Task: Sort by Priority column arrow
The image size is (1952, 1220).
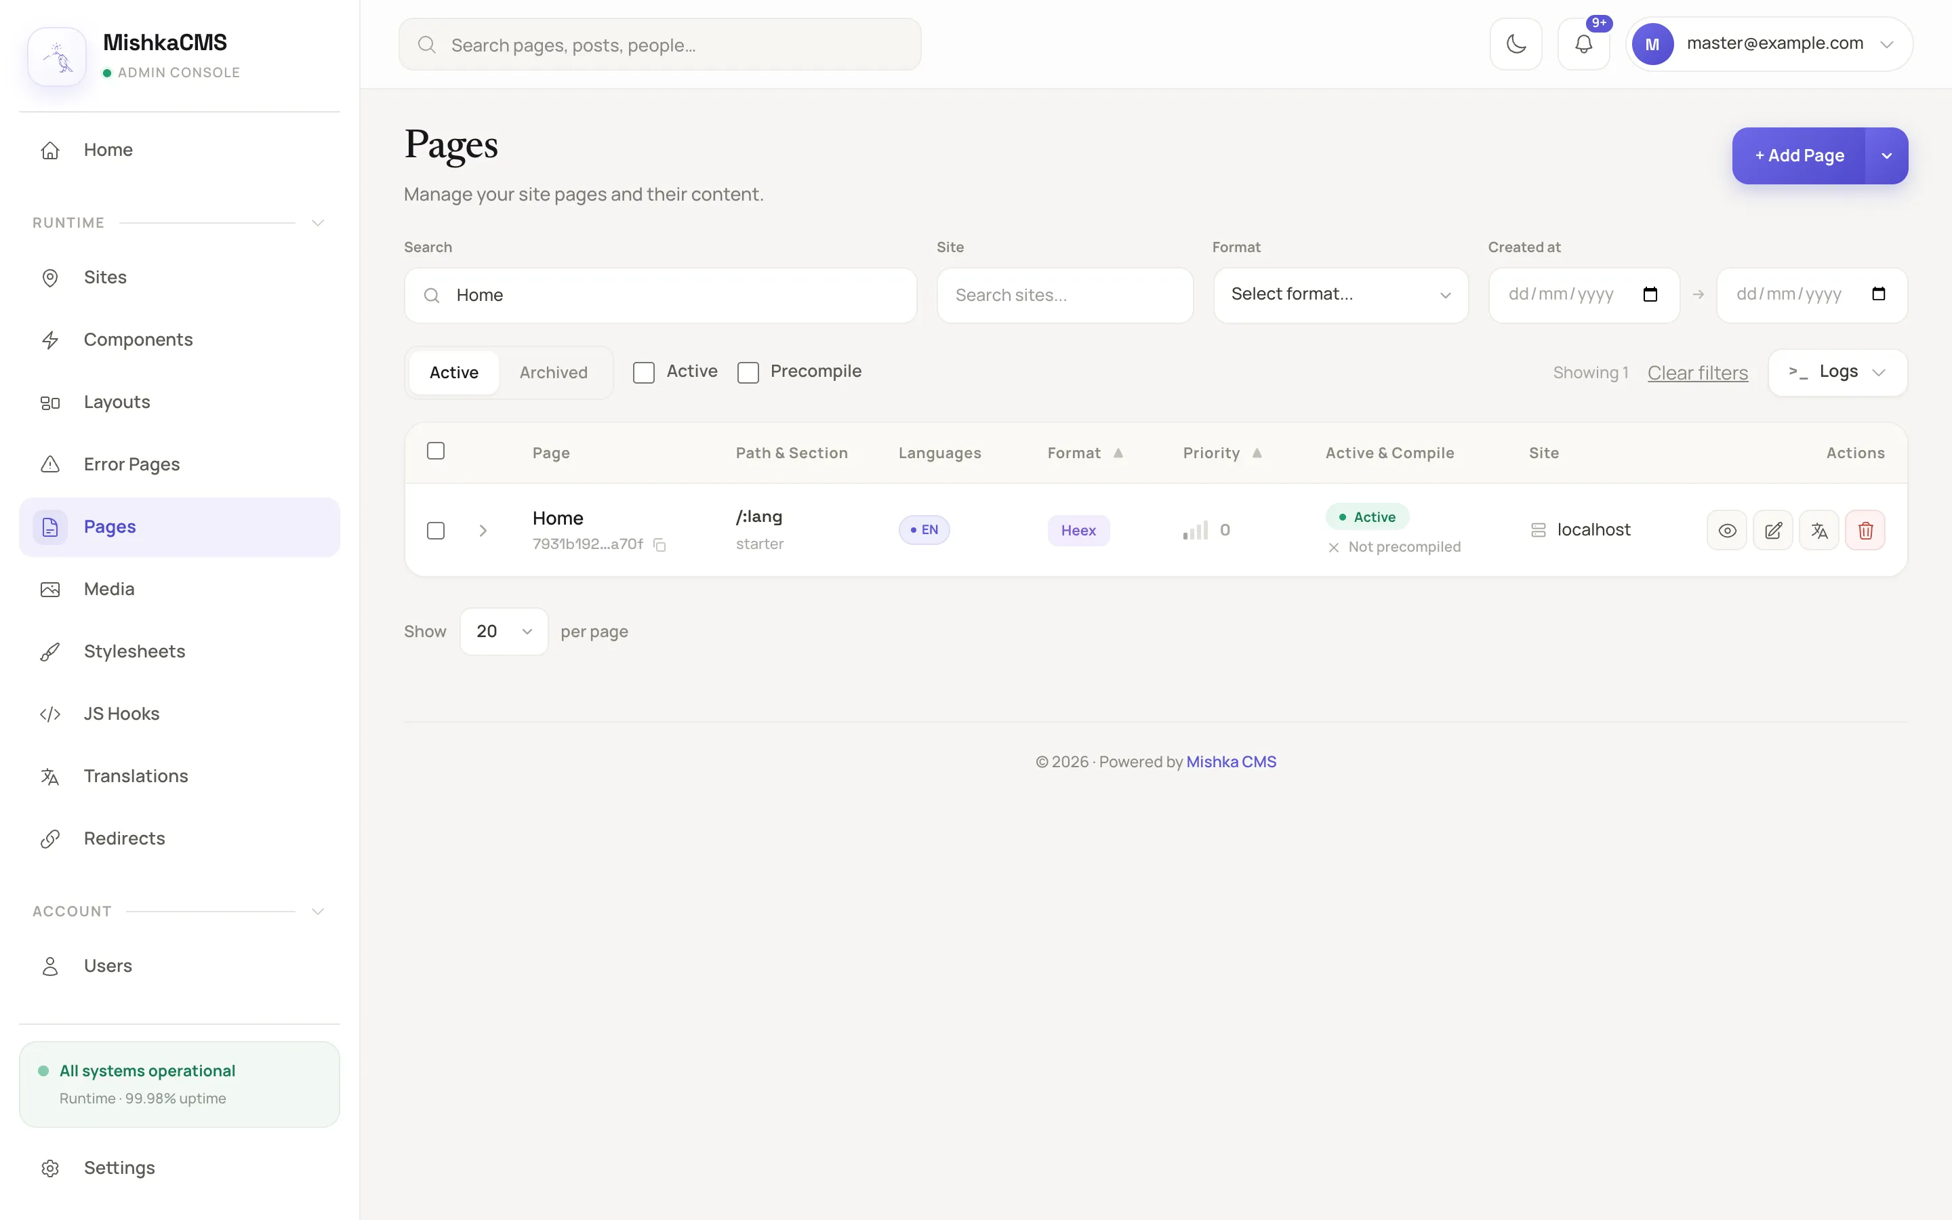Action: pyautogui.click(x=1257, y=453)
